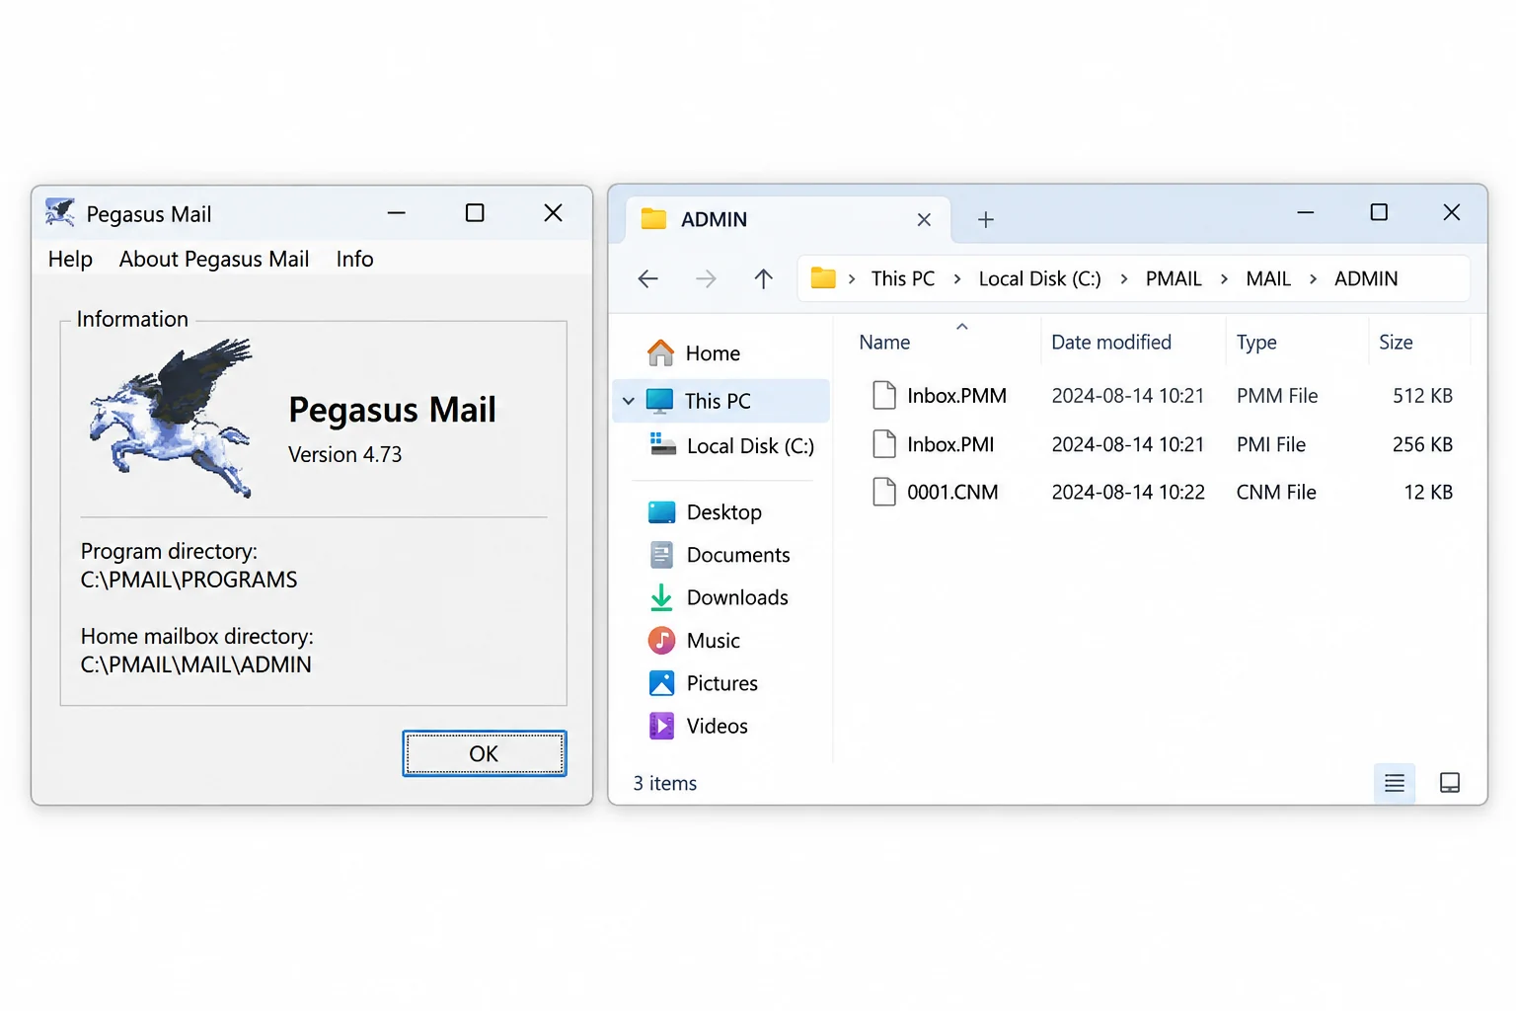Collapse the This PC tree node
1516x1011 pixels.
pos(629,401)
